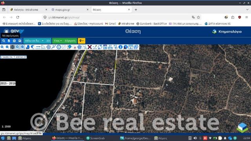Select the zoom-in box selection tool
The width and height of the screenshot is (251, 141).
click(x=17, y=47)
